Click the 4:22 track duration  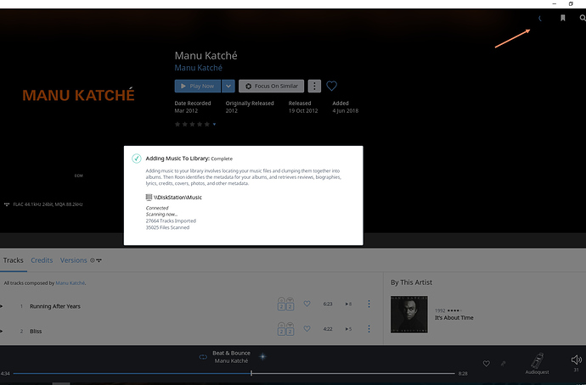pos(328,329)
